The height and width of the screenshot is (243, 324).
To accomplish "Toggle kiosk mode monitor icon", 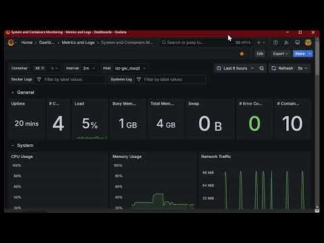I will 297,43.
